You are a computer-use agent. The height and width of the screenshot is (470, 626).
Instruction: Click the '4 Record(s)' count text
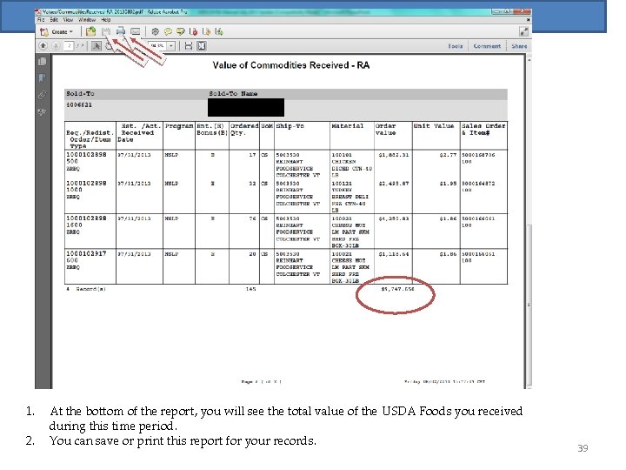86,289
